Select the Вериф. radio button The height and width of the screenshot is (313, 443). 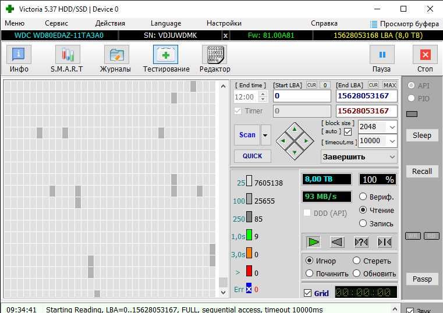(363, 197)
